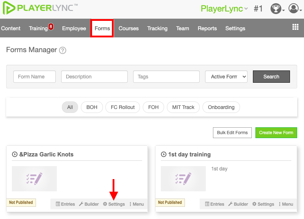Focus the Form Name input field
The width and height of the screenshot is (304, 219).
point(35,77)
